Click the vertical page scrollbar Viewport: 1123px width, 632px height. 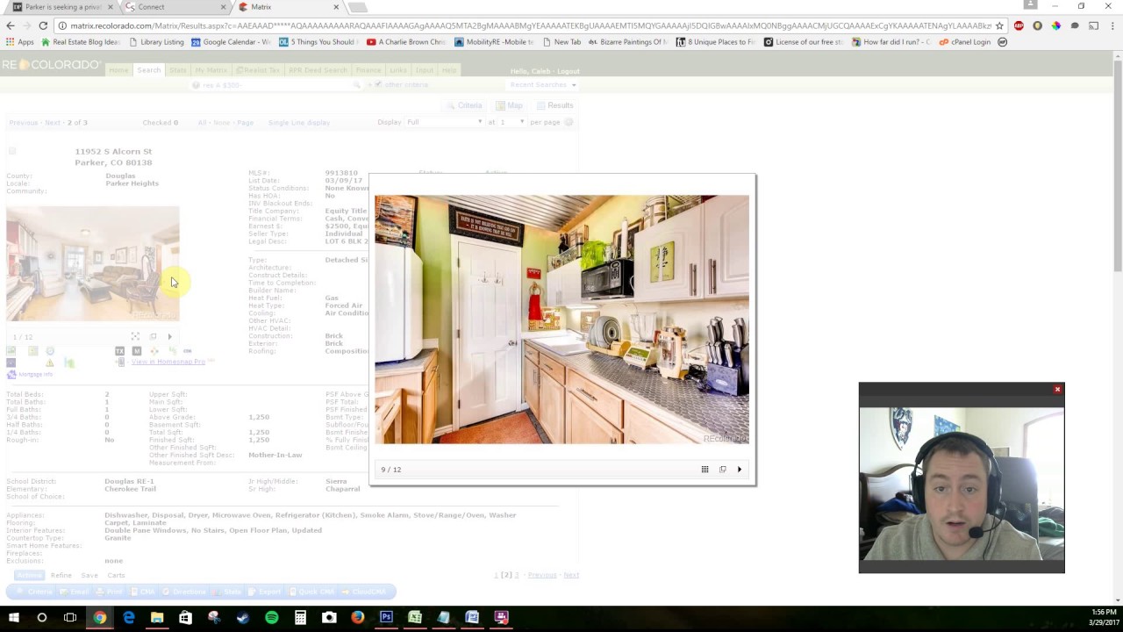click(1117, 167)
